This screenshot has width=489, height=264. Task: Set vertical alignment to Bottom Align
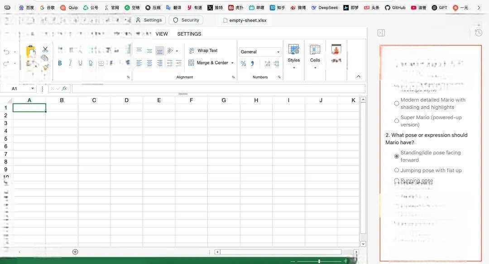coord(160,51)
